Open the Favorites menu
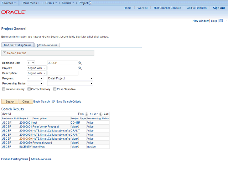This screenshot has width=228, height=171. coord(9,3)
